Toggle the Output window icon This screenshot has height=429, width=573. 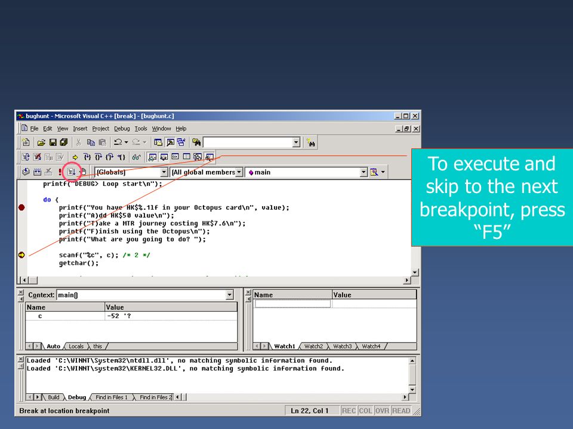point(170,142)
